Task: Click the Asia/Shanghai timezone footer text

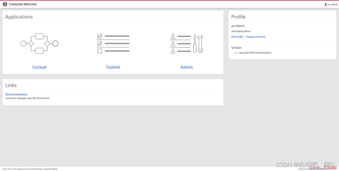Action: pos(51,169)
